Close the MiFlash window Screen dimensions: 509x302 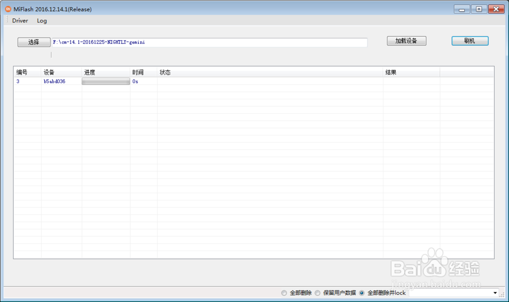(496, 9)
